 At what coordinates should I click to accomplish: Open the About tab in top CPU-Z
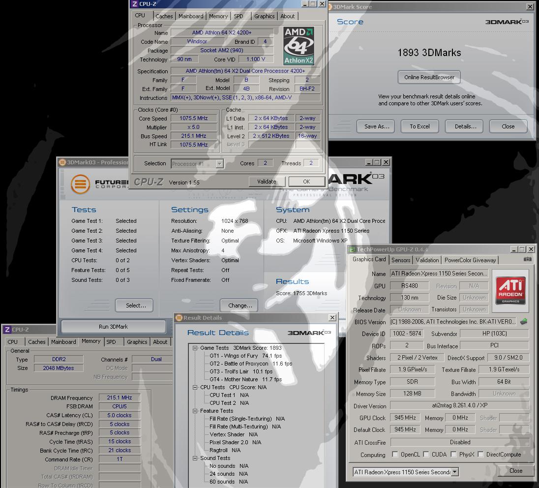[x=287, y=16]
